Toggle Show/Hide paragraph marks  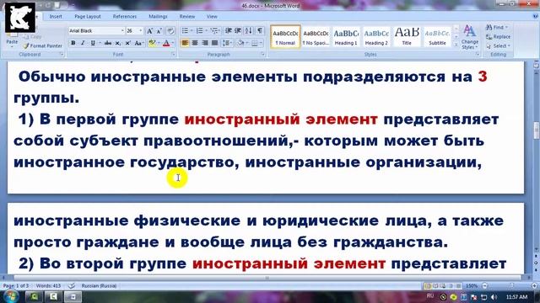pyautogui.click(x=260, y=31)
